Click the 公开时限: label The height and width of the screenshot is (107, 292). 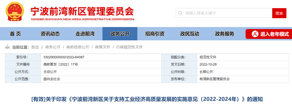pos(178,72)
